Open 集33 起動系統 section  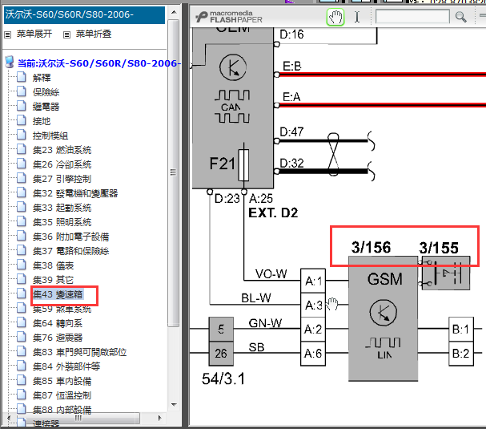[x=62, y=208]
